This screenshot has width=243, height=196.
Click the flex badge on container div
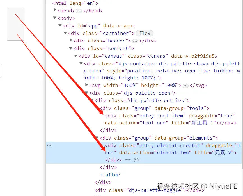point(145,33)
